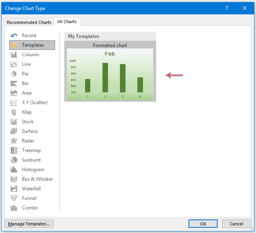This screenshot has height=233, width=256.
Task: Pick the Waterfall chart icon
Action: [x=14, y=189]
